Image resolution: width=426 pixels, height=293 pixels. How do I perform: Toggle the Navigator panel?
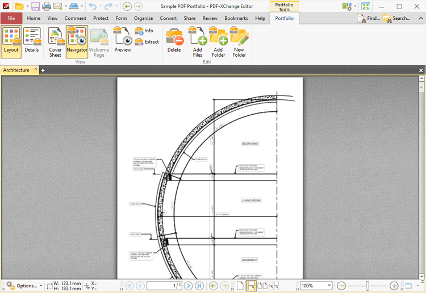(x=77, y=42)
